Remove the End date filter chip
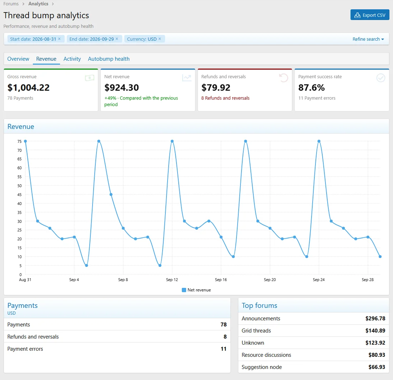Image resolution: width=393 pixels, height=380 pixels. click(117, 39)
